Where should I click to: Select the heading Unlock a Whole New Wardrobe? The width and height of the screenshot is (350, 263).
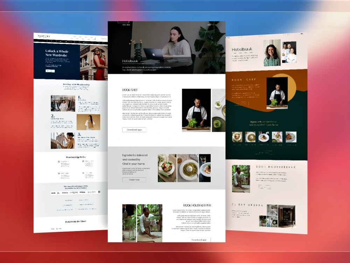(x=56, y=53)
